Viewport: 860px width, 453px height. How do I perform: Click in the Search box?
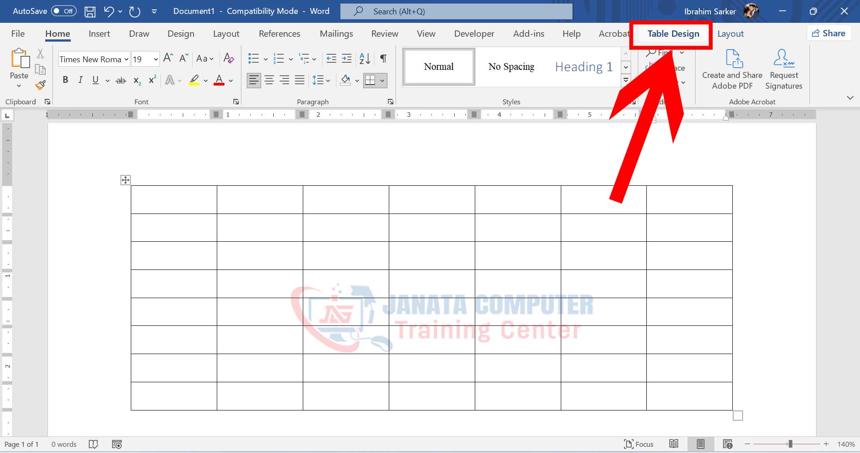(x=456, y=12)
